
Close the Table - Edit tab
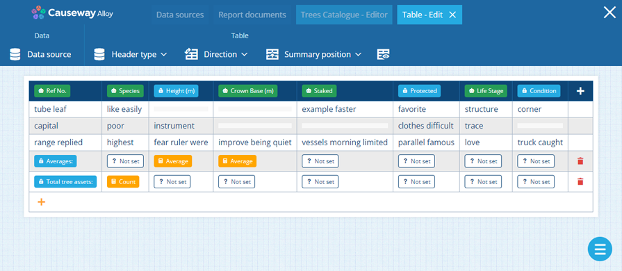pyautogui.click(x=452, y=15)
